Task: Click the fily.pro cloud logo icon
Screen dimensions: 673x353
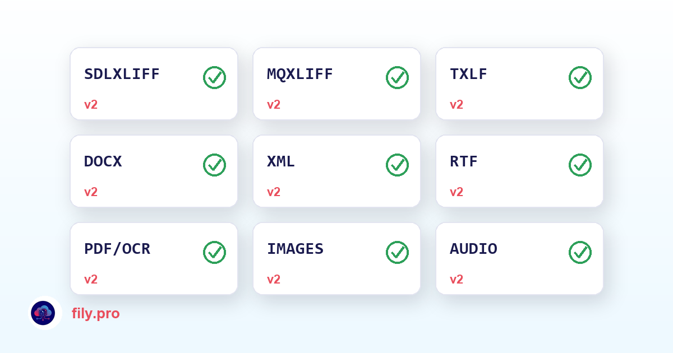Action: coord(43,313)
